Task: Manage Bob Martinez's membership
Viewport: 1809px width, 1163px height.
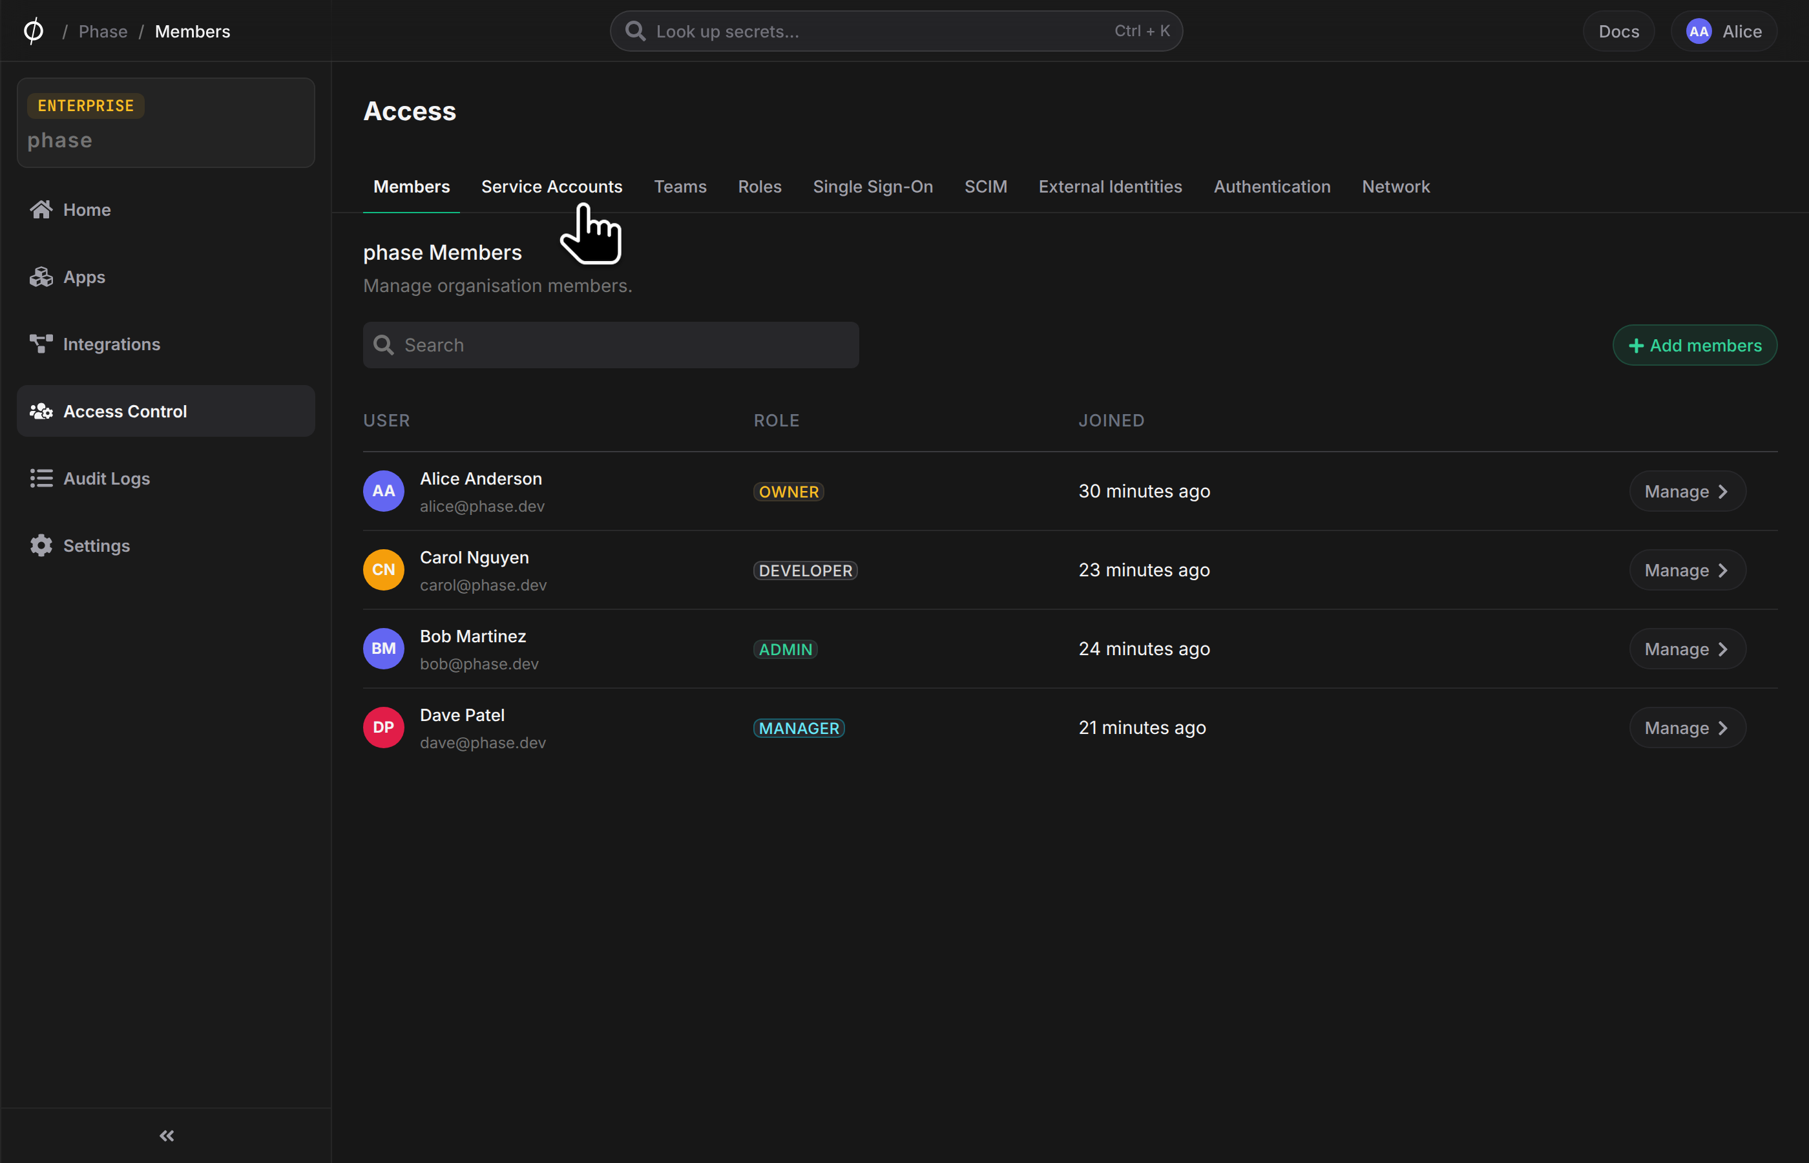Action: [1688, 649]
